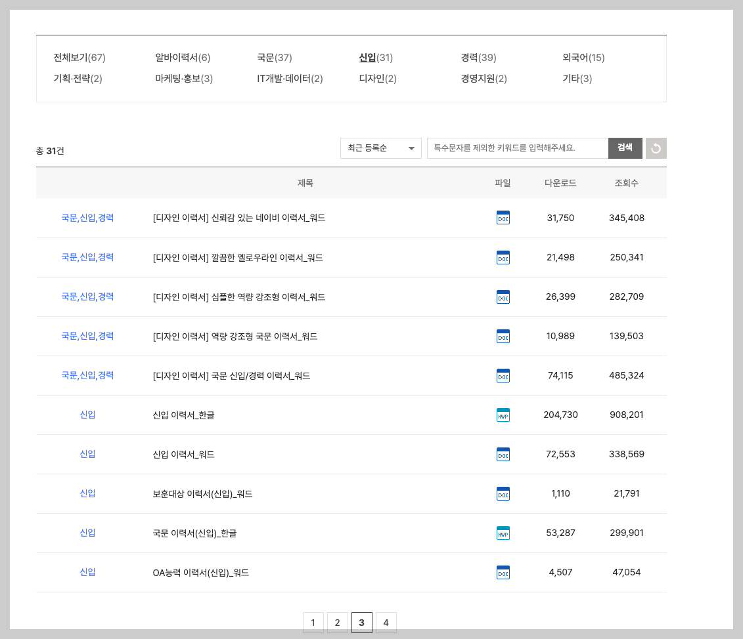Image resolution: width=743 pixels, height=639 pixels.
Task: Click DOC icon for 국문 신입/경력 이력서_워드
Action: pos(503,375)
